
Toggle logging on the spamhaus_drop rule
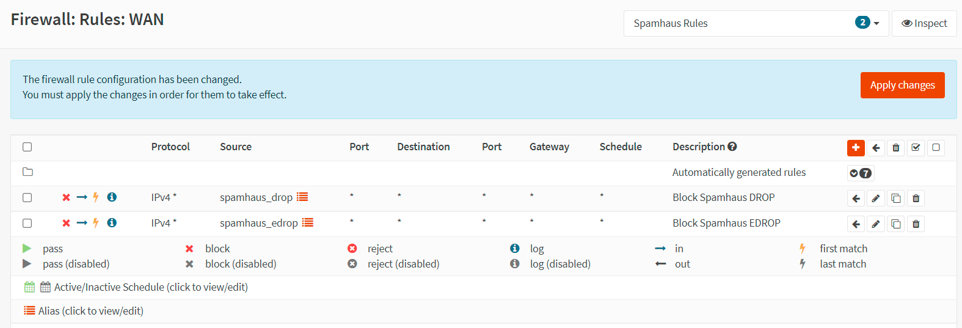click(x=112, y=197)
